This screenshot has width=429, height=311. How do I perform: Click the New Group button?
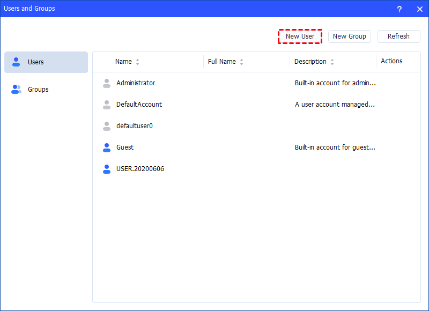click(350, 36)
